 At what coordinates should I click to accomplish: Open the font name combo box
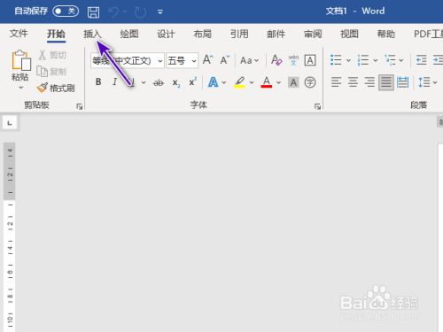tap(128, 61)
